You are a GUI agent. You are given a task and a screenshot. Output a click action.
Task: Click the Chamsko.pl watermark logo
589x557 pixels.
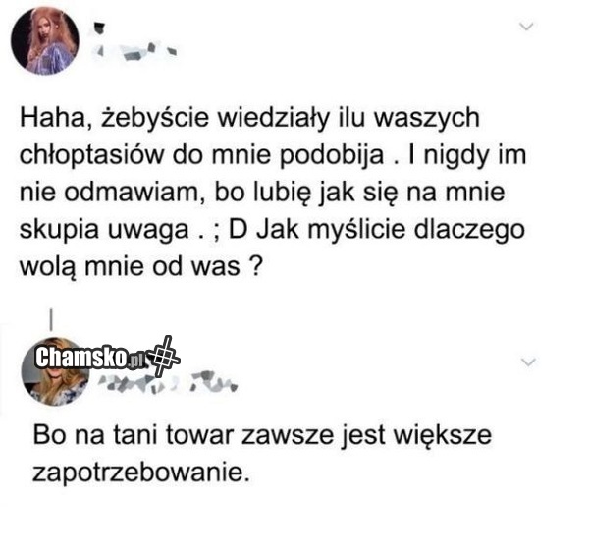pyautogui.click(x=90, y=357)
